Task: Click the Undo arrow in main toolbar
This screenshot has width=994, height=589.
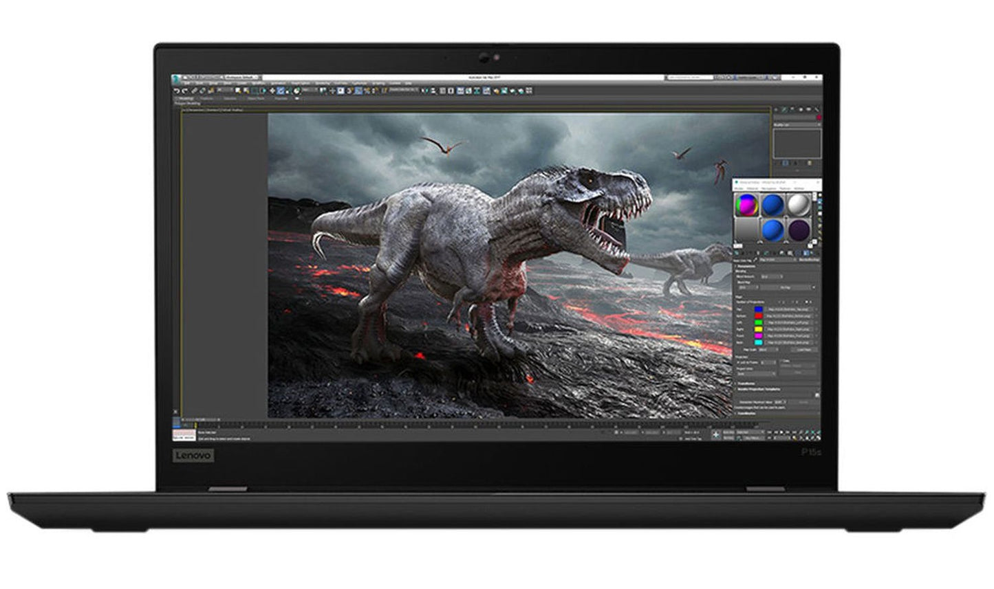Action: (x=176, y=90)
